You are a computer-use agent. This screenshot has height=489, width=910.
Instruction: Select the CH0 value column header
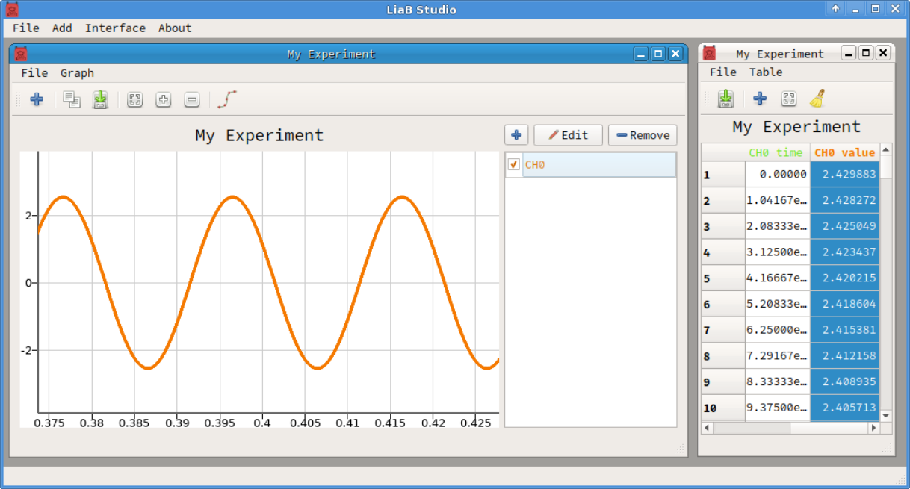[844, 152]
